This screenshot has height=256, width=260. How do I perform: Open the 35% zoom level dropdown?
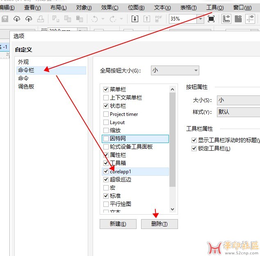pos(200,19)
